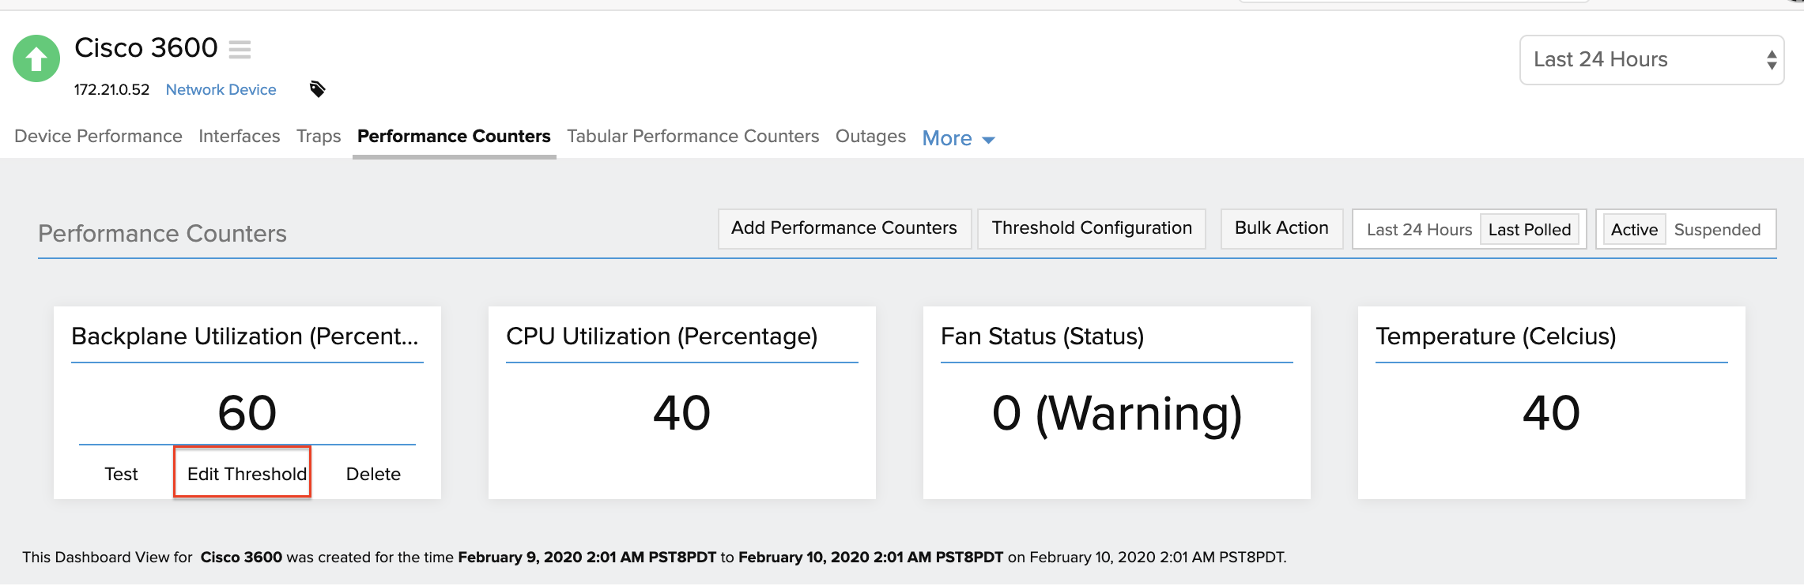Switch to the Device Performance tab
The height and width of the screenshot is (586, 1804).
pyautogui.click(x=98, y=137)
